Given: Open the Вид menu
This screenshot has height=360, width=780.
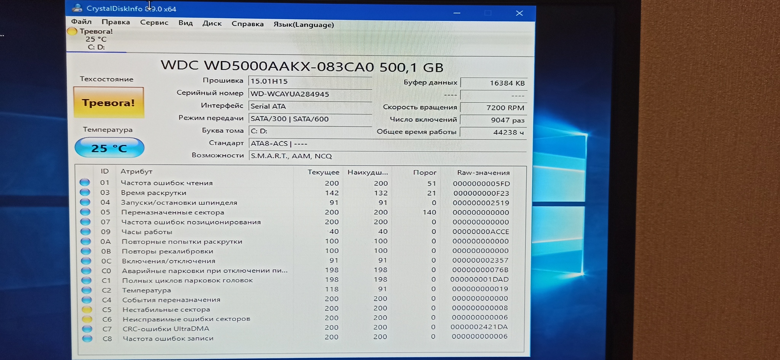Looking at the screenshot, I should point(185,23).
